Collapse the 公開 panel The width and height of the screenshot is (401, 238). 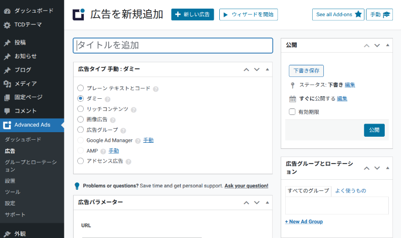tap(388, 46)
